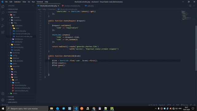Open the Extensions view

3,32
